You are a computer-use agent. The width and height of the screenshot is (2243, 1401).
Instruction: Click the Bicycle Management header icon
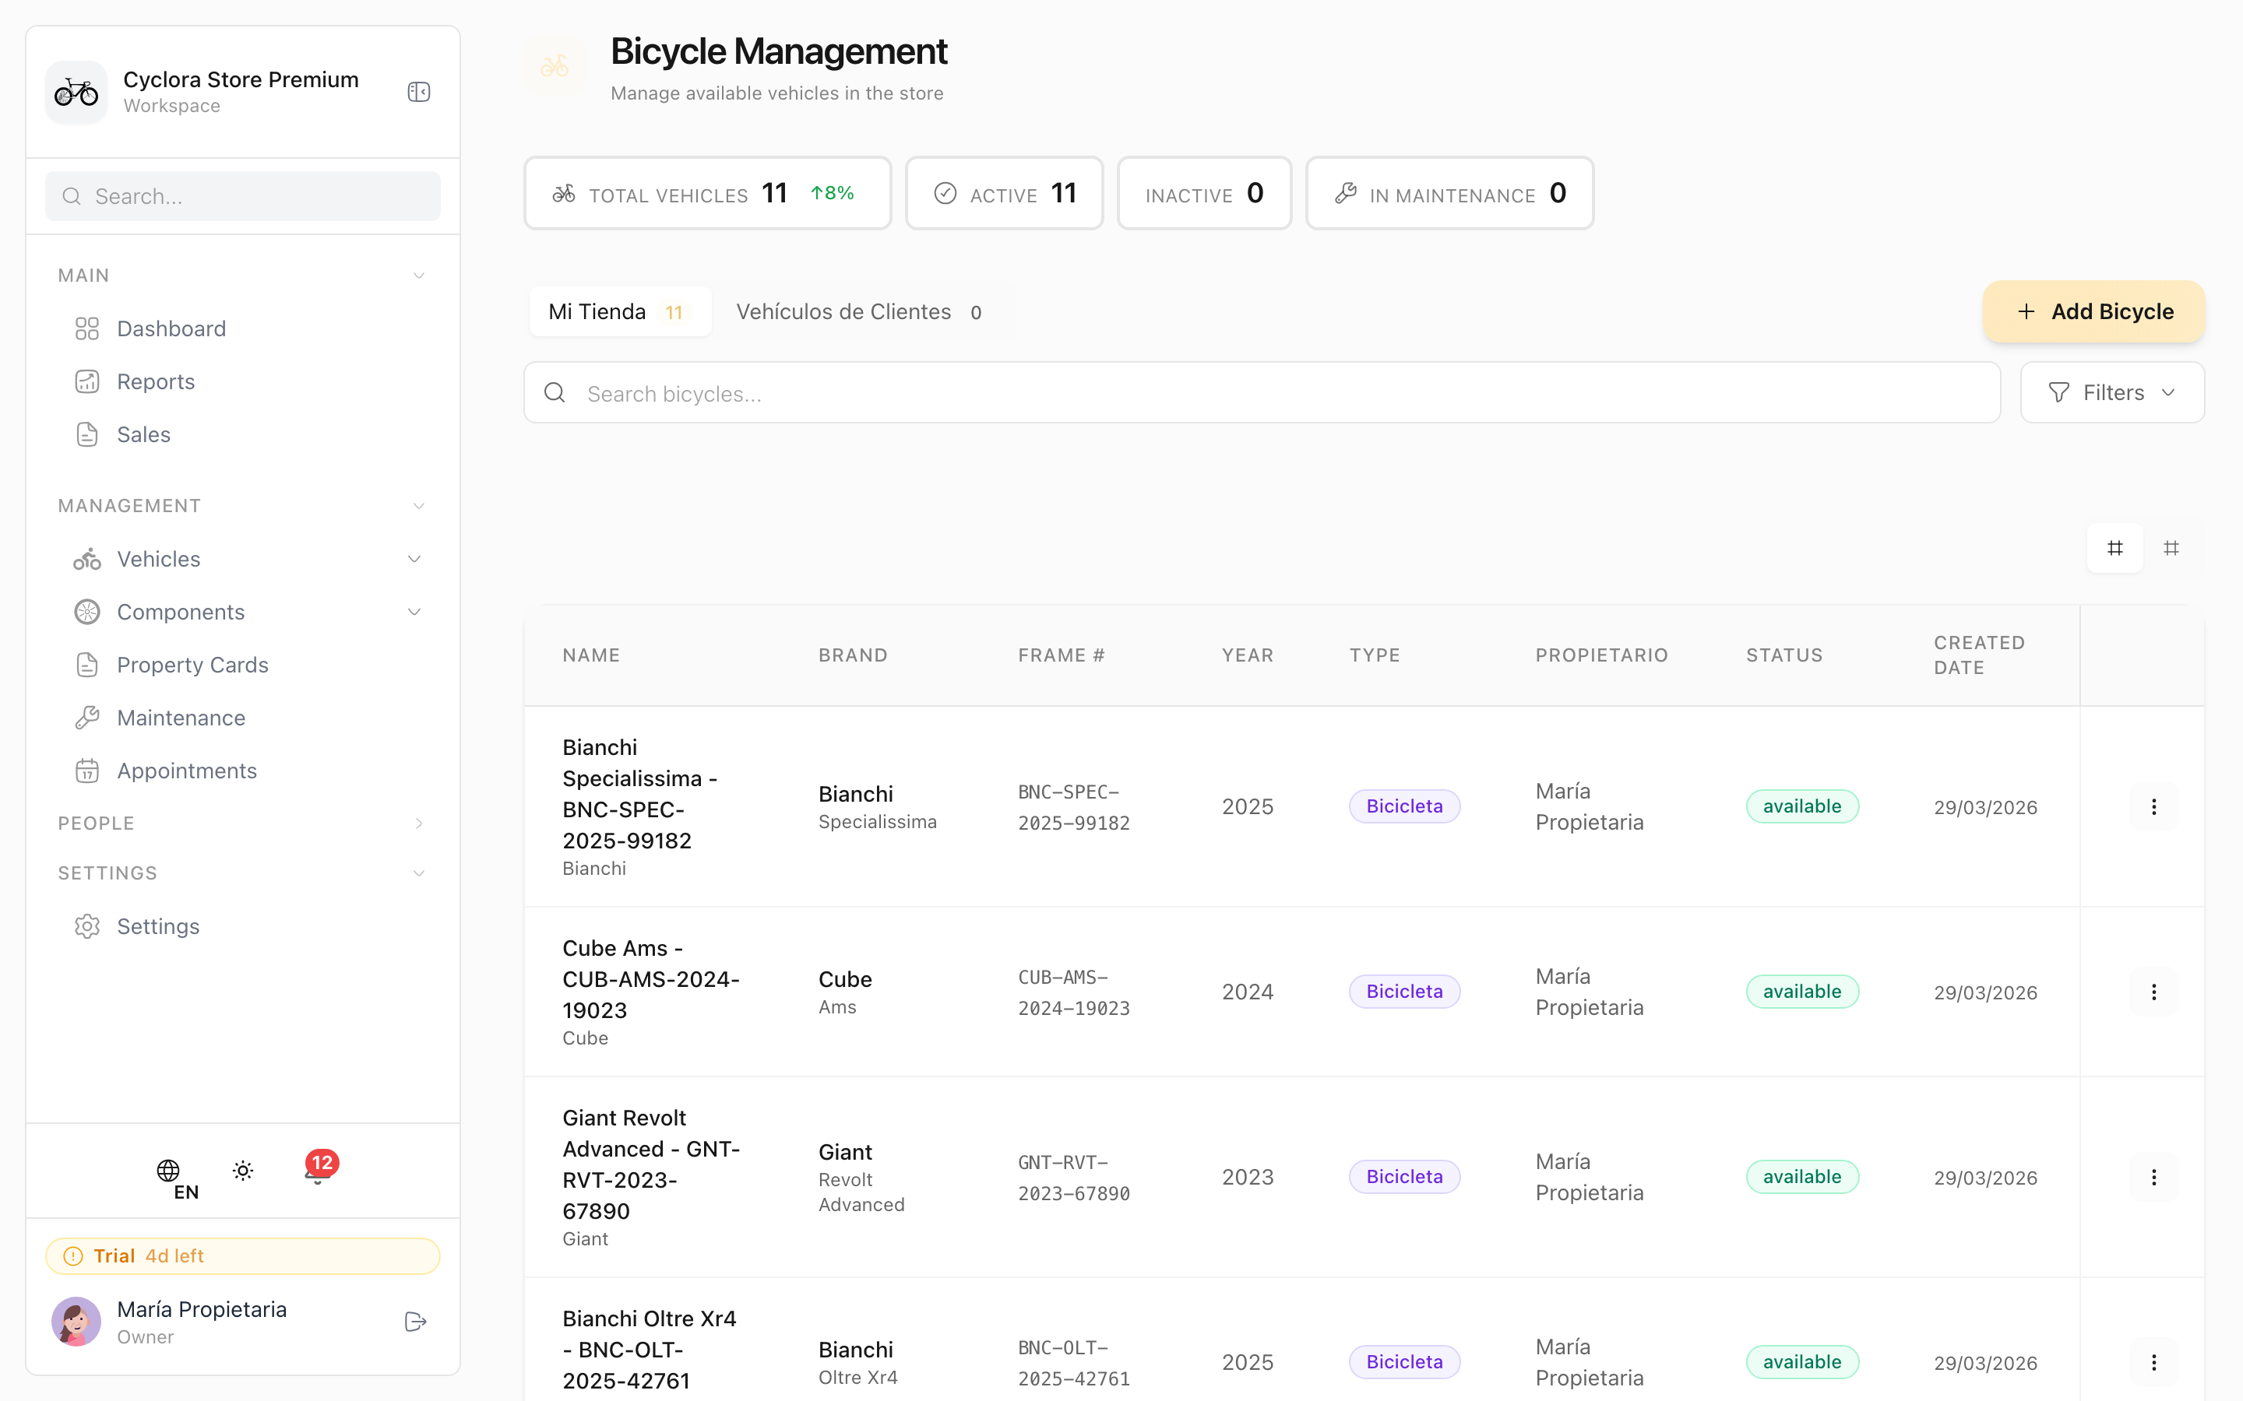pos(555,66)
